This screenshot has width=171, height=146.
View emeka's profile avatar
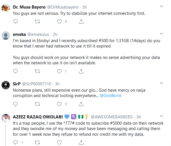[x=6, y=36]
